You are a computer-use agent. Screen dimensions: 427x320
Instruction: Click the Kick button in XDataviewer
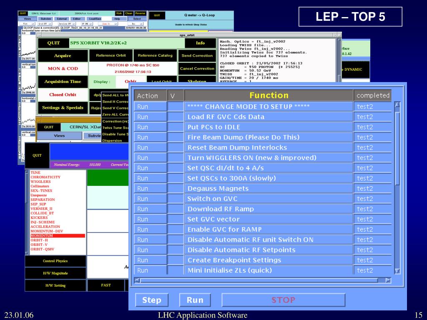click(x=119, y=13)
